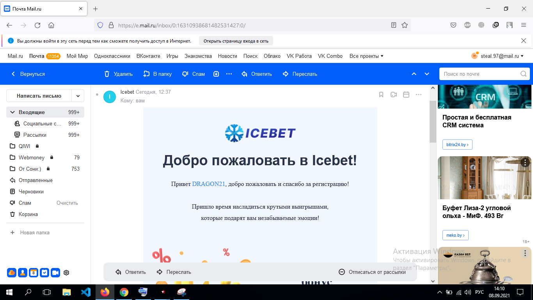Flag the message with the bookmark icon
Viewport: 533px width, 300px height.
point(381,95)
